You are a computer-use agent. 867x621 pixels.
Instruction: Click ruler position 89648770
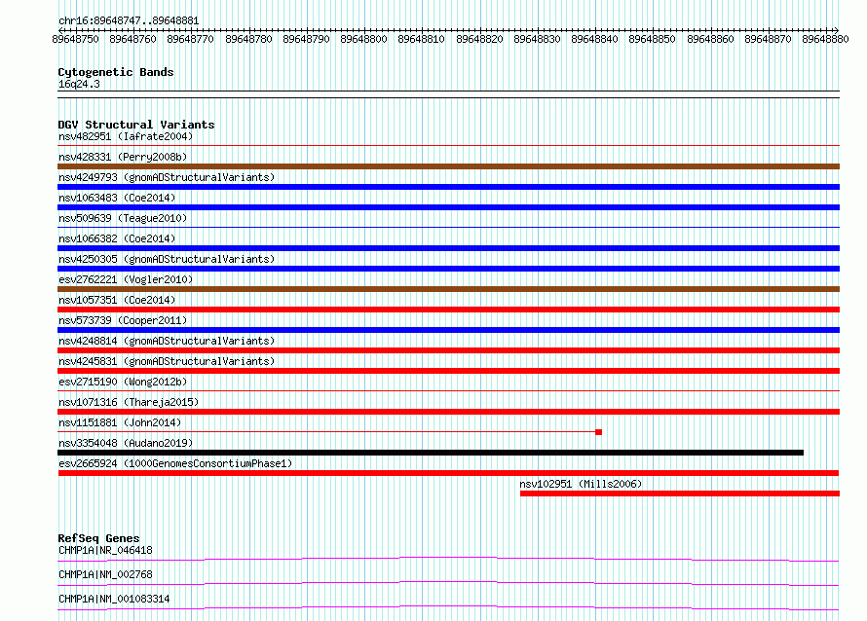(x=190, y=39)
